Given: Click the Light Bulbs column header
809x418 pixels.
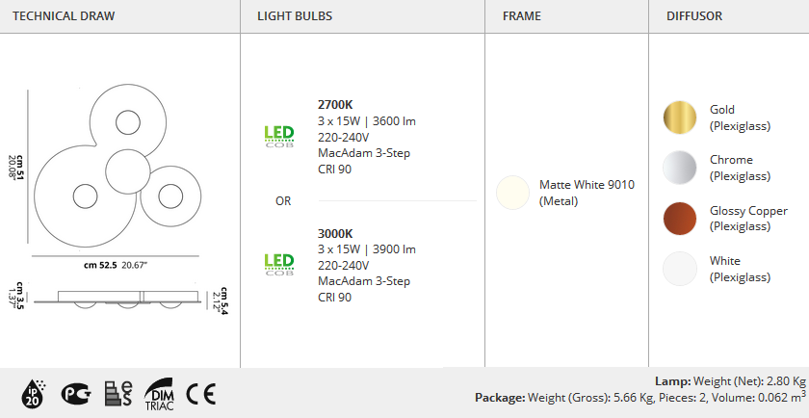Looking at the screenshot, I should [x=295, y=16].
